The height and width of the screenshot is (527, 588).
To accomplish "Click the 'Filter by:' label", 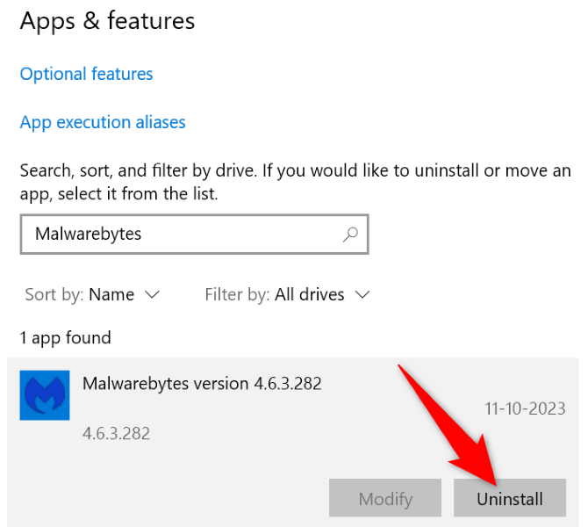I will pyautogui.click(x=237, y=295).
